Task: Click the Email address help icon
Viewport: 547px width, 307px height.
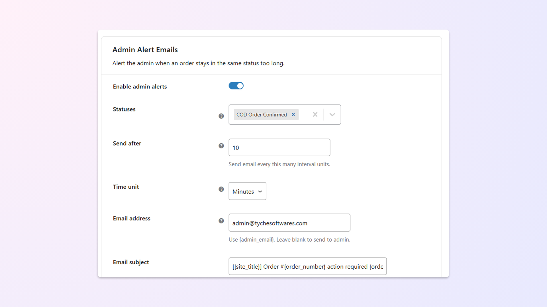Action: pos(221,221)
